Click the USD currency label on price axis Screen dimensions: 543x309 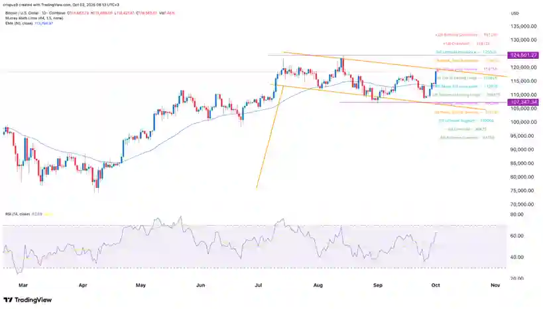pos(515,12)
